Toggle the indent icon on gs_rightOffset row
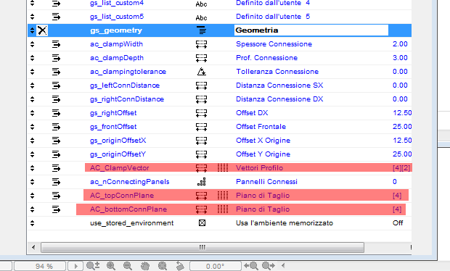This screenshot has height=271, width=450. tap(56, 113)
